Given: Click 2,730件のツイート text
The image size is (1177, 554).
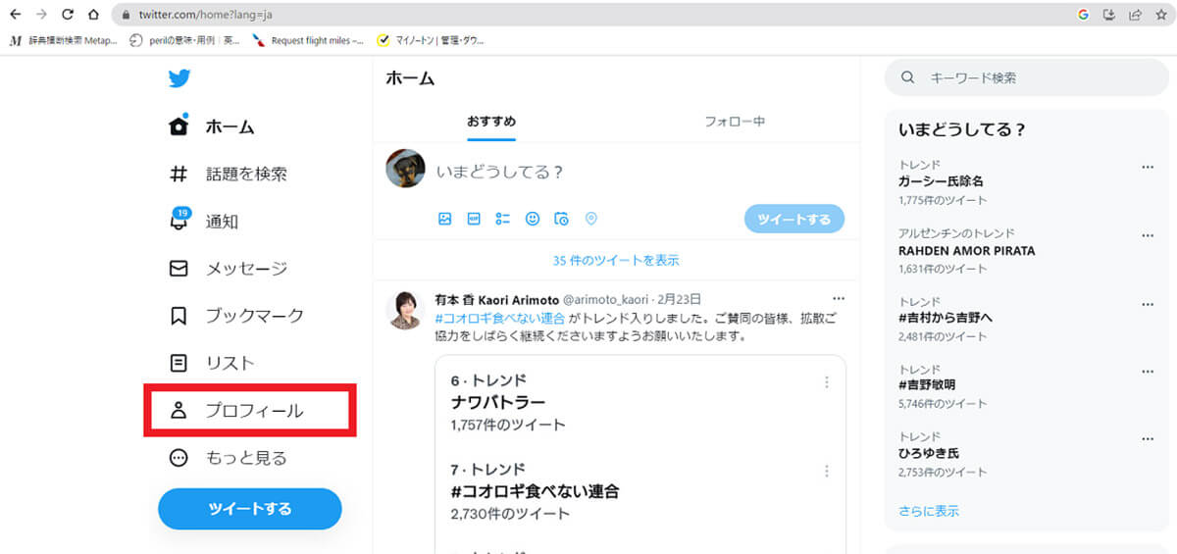Looking at the screenshot, I should tap(510, 513).
